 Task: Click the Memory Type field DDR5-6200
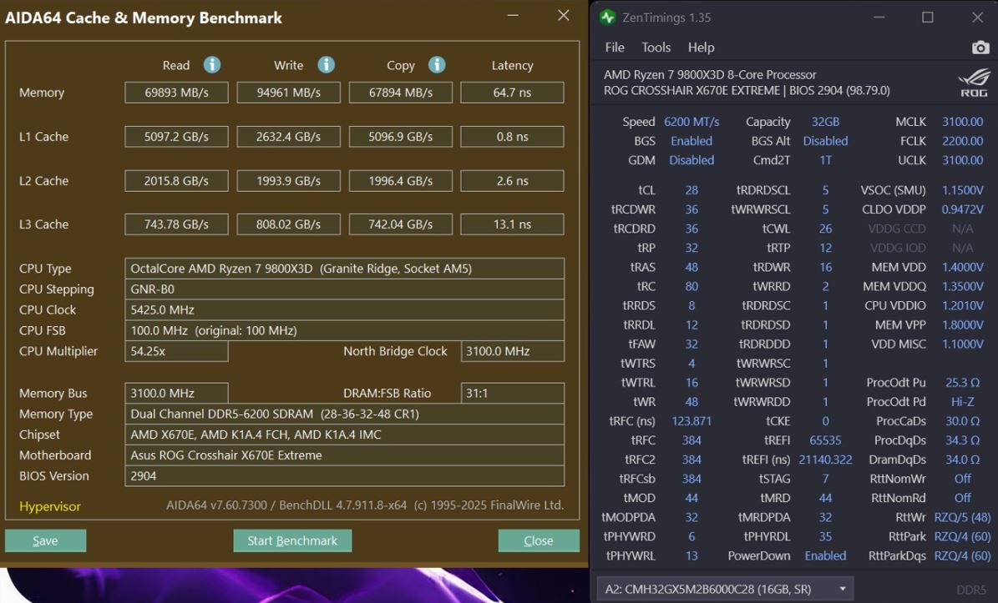click(x=344, y=415)
